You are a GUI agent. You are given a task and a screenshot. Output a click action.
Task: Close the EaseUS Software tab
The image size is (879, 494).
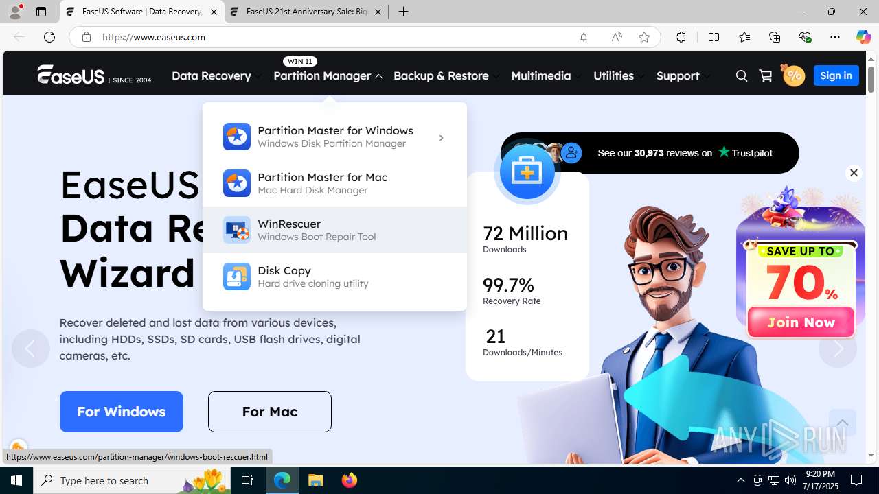point(214,12)
